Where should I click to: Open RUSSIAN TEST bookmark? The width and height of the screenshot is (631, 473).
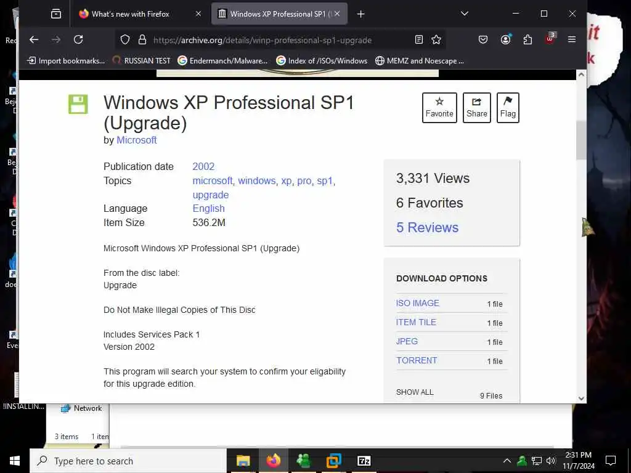click(142, 61)
